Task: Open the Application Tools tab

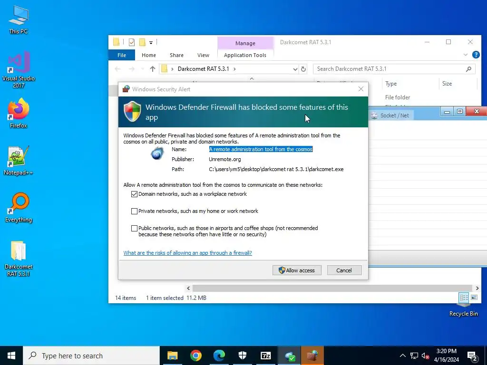Action: (245, 55)
